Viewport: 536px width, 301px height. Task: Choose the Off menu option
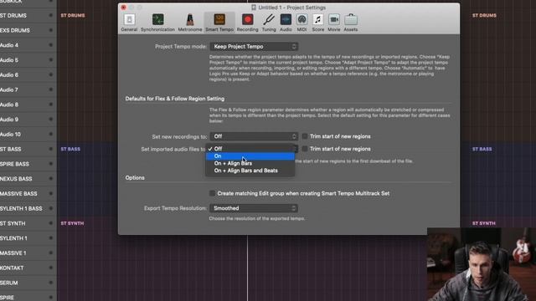tap(250, 149)
